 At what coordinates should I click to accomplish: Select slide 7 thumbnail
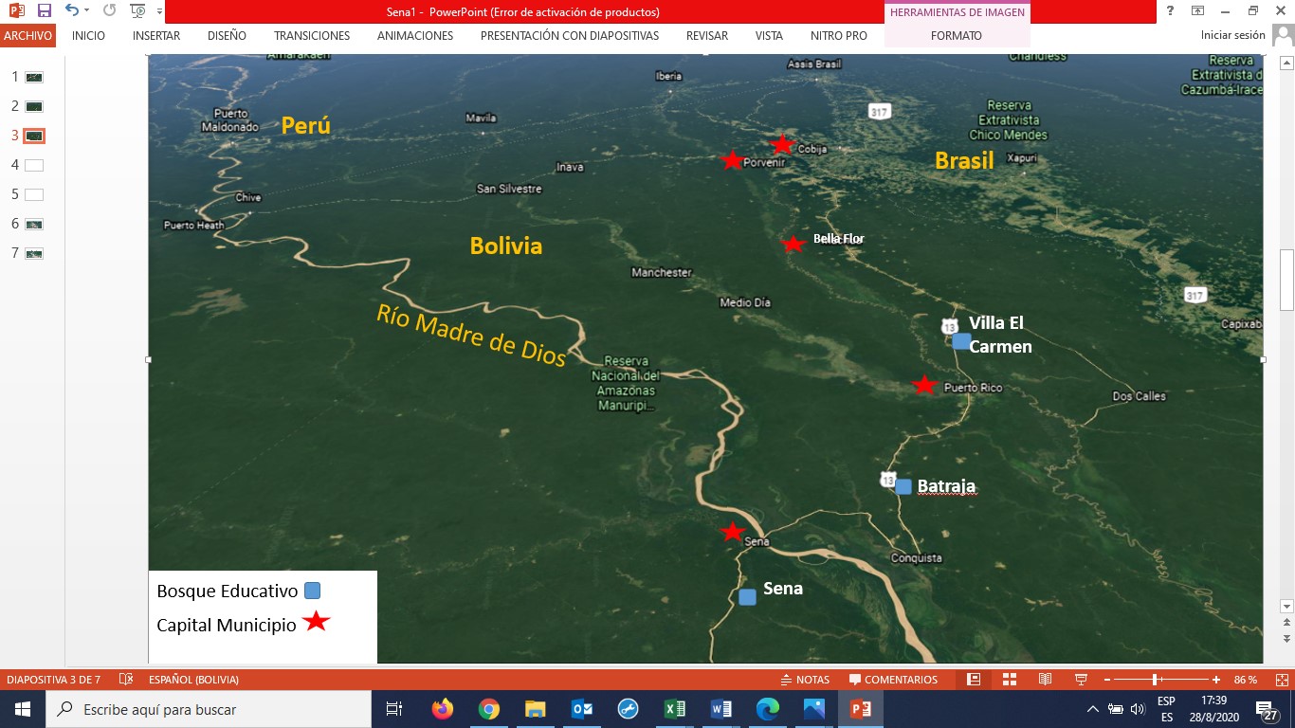pyautogui.click(x=34, y=253)
